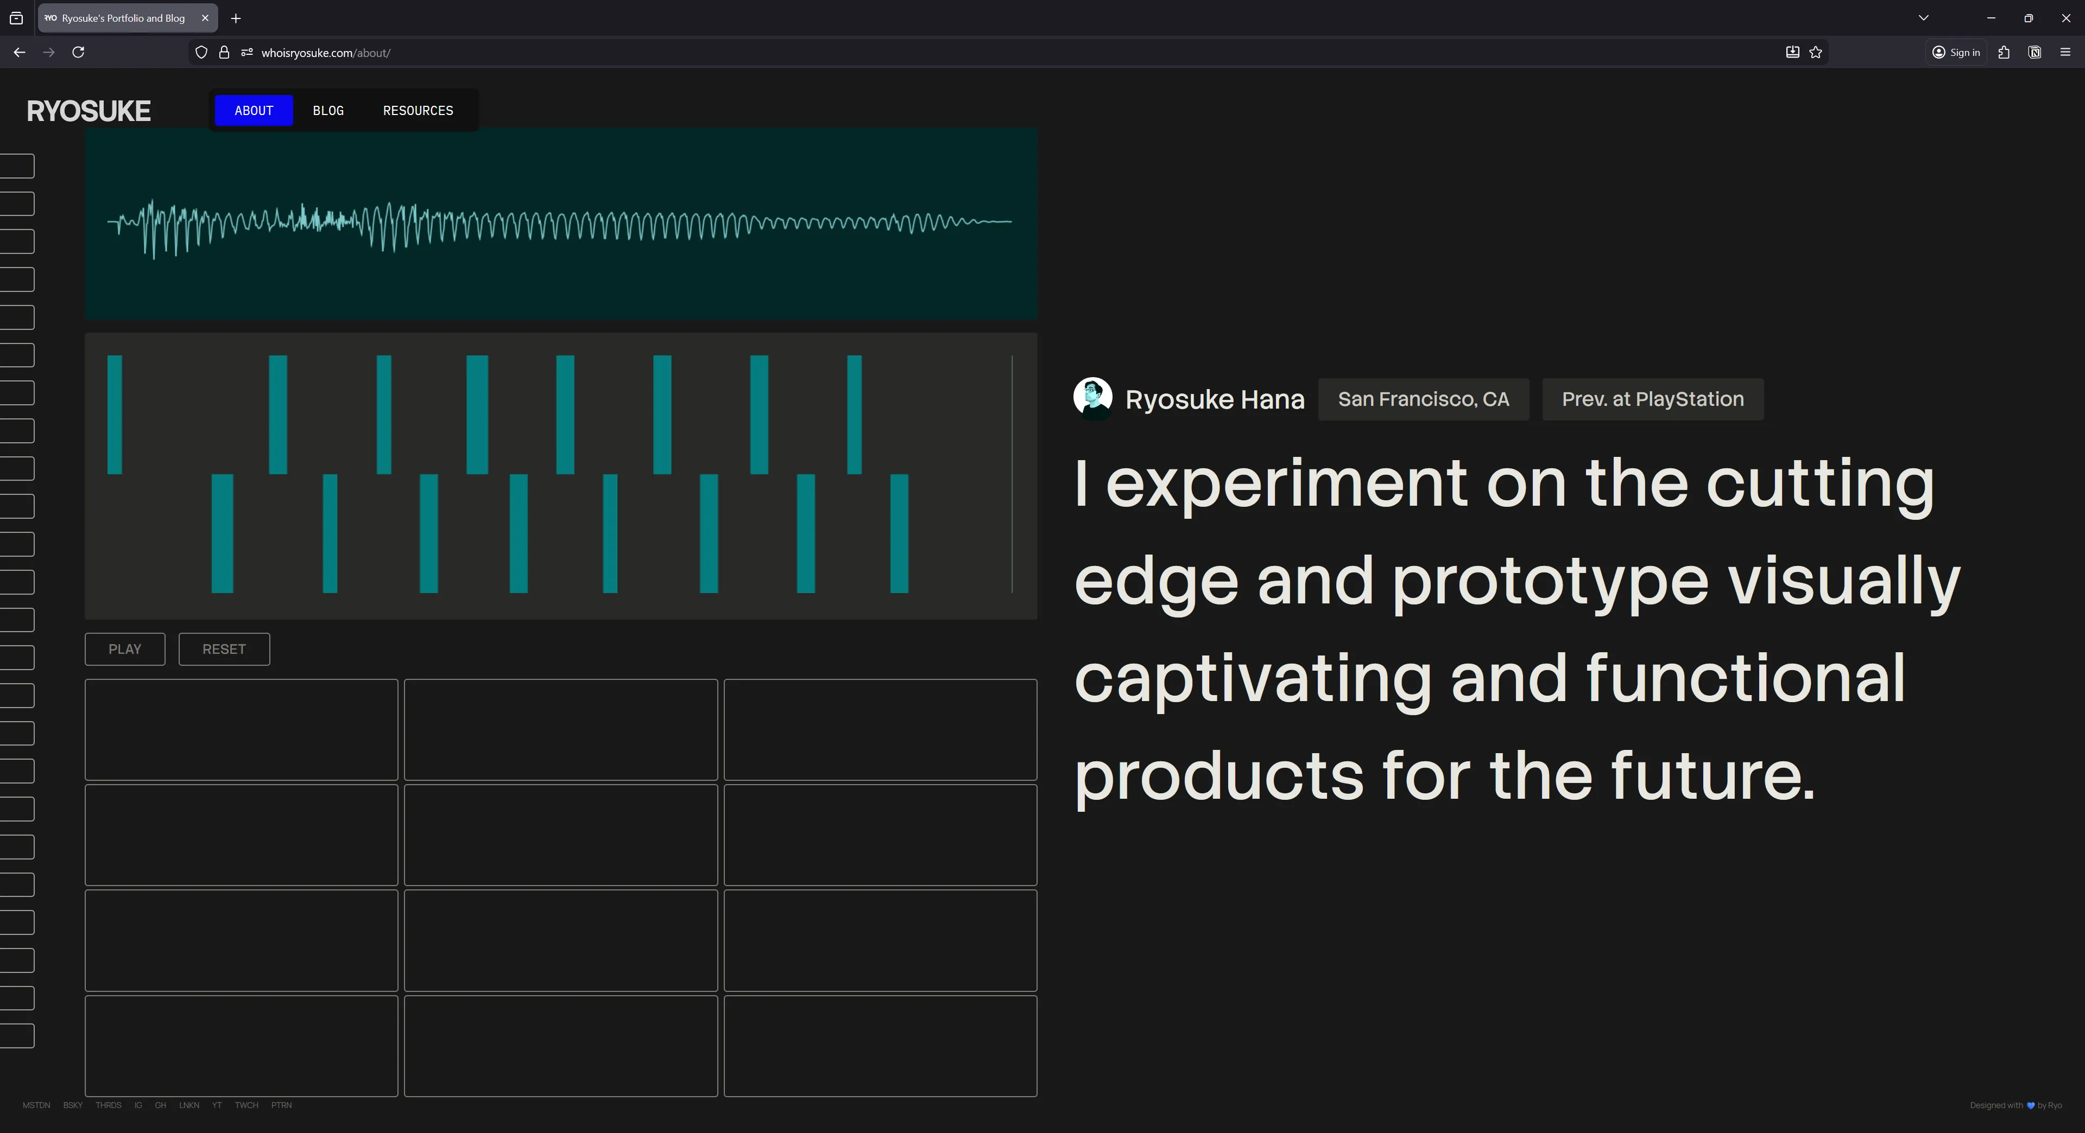Image resolution: width=2085 pixels, height=1133 pixels.
Task: Open the list-all-tabs dropdown
Action: click(1924, 18)
